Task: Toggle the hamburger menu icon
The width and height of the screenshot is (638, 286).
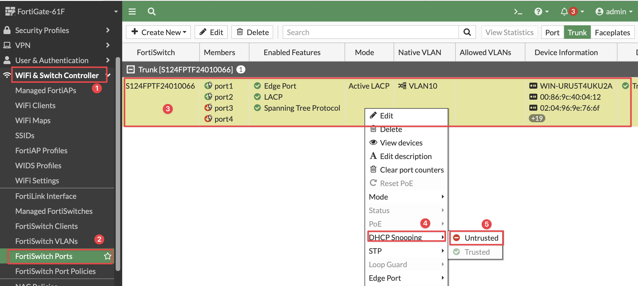Action: [x=132, y=12]
